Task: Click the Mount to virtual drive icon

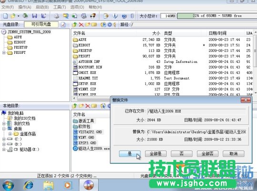Action: coord(84,16)
